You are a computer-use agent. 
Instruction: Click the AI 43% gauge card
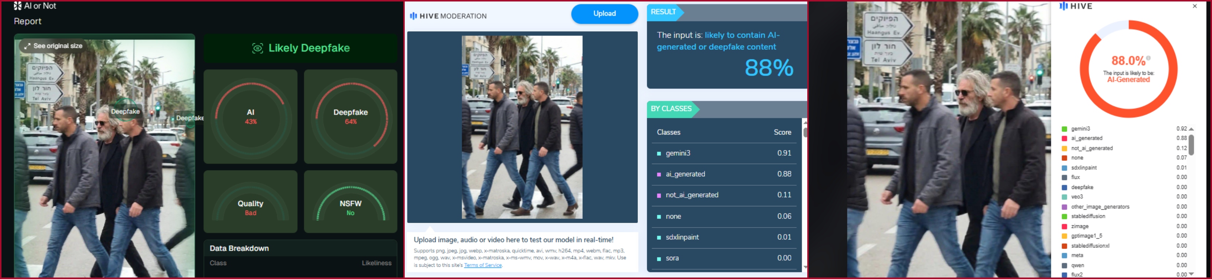250,117
